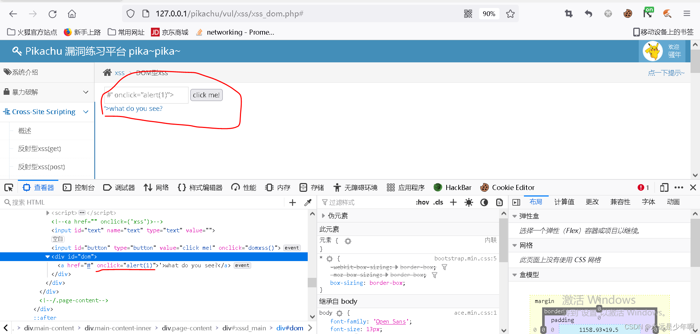700x334 pixels.
Task: Expand the 暴力破解 sidebar menu
Action: click(47, 92)
